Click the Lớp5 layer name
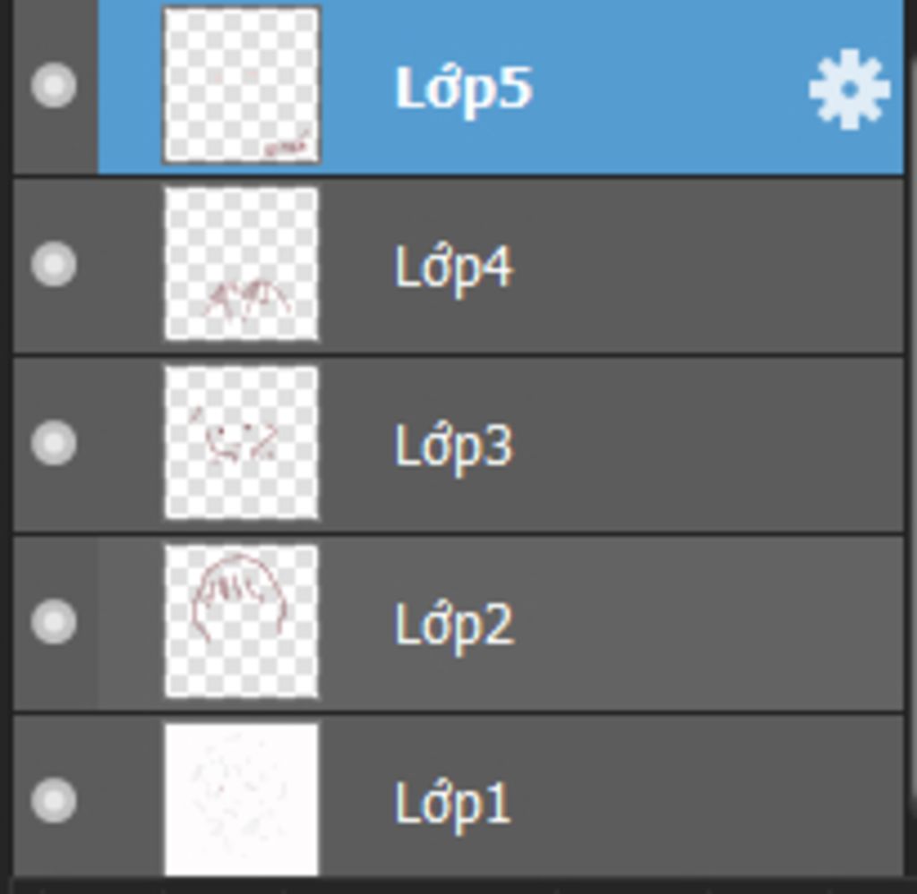Viewport: 917px width, 894px height. click(464, 89)
